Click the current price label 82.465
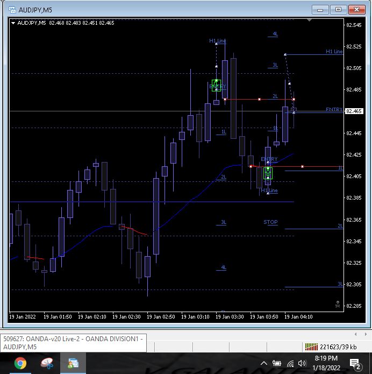This screenshot has width=372, height=374. pyautogui.click(x=354, y=111)
